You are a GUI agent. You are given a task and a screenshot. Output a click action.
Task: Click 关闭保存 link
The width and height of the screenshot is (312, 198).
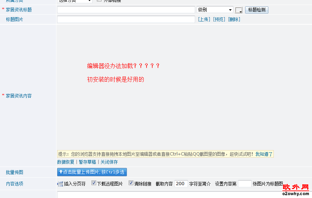coord(109,162)
